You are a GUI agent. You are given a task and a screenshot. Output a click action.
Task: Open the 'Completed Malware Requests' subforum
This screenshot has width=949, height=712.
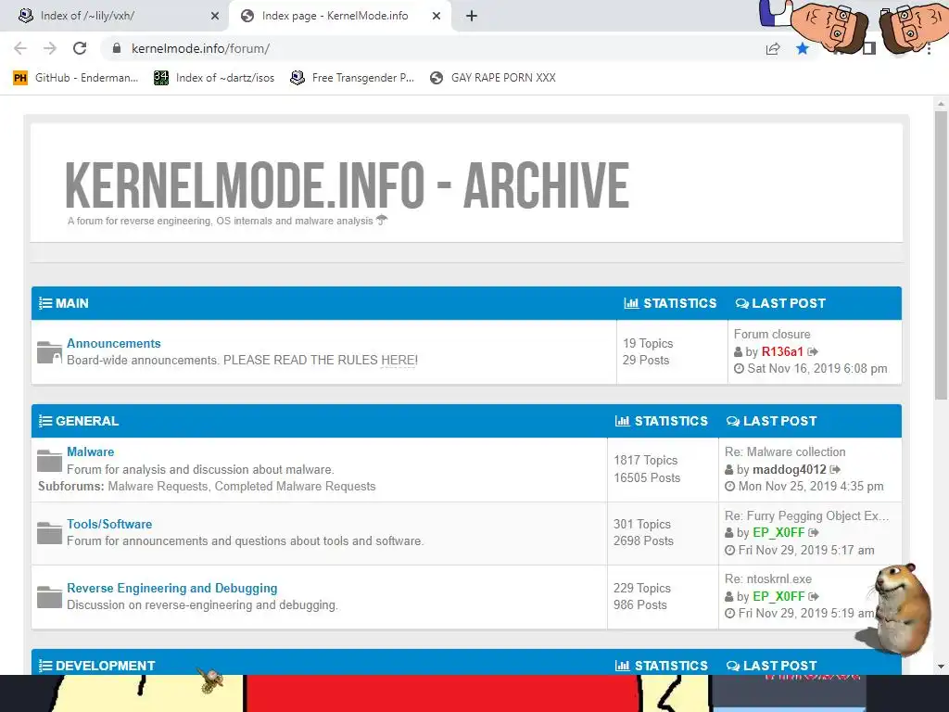(x=296, y=486)
